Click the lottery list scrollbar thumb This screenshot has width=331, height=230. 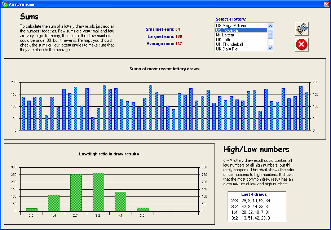click(x=270, y=34)
